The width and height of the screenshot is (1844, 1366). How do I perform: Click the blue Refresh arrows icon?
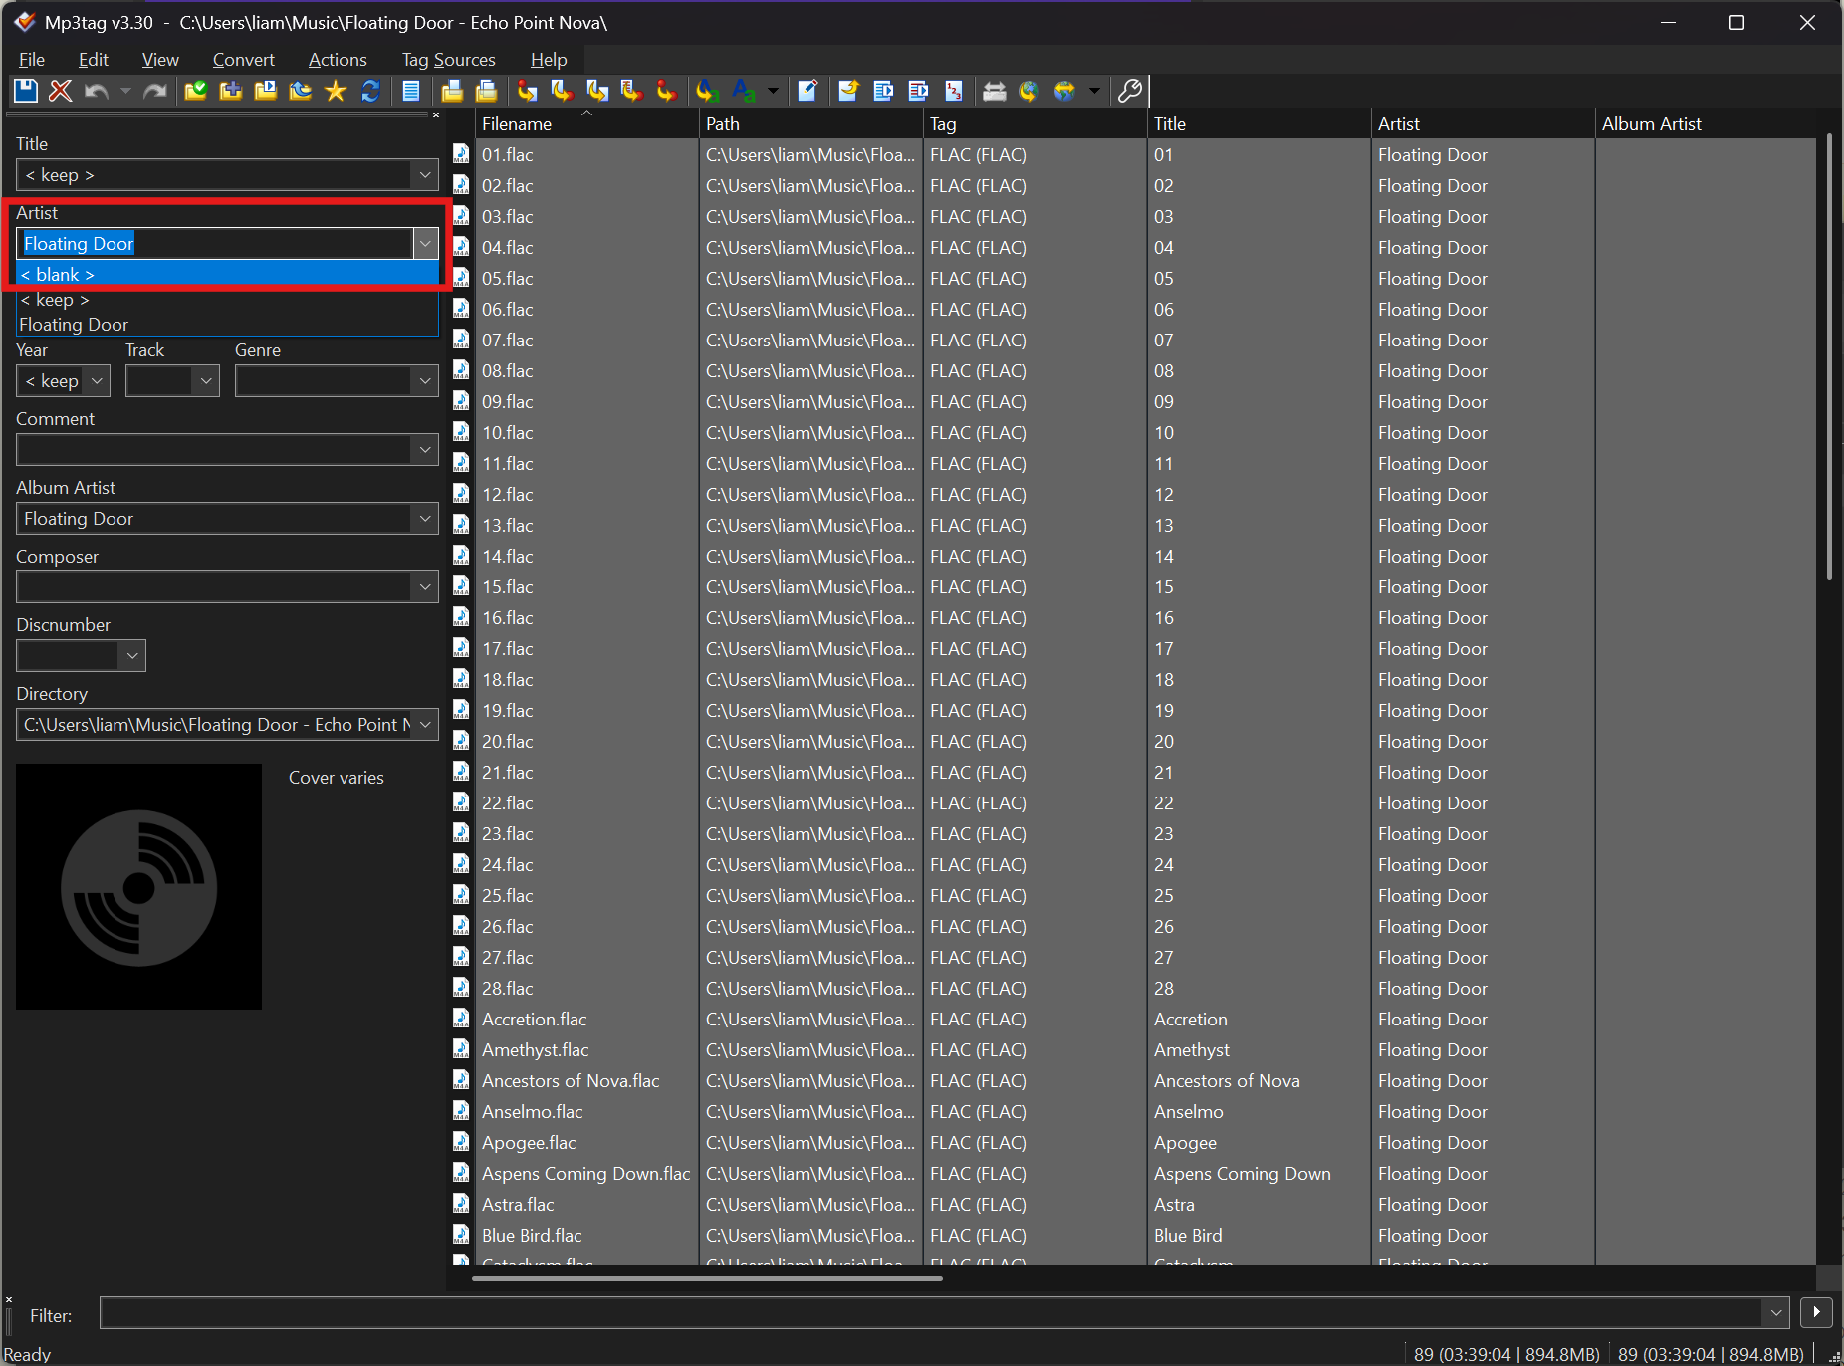click(x=370, y=91)
